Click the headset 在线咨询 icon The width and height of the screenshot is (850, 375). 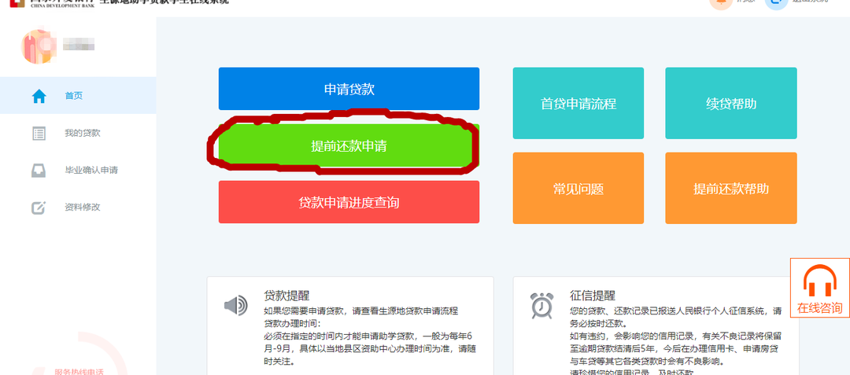click(x=819, y=281)
